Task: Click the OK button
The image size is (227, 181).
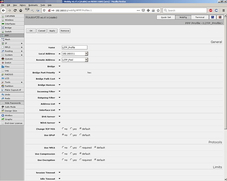Action: [x=31, y=31]
